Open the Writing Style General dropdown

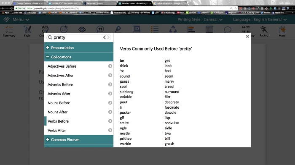200,19
